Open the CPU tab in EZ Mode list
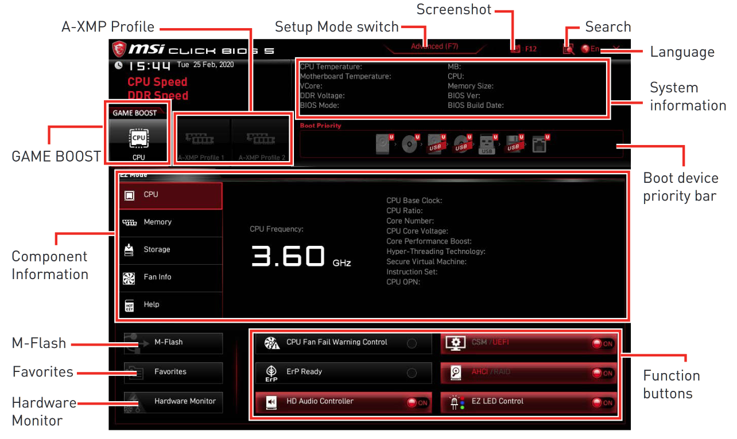The height and width of the screenshot is (439, 737). tap(171, 195)
